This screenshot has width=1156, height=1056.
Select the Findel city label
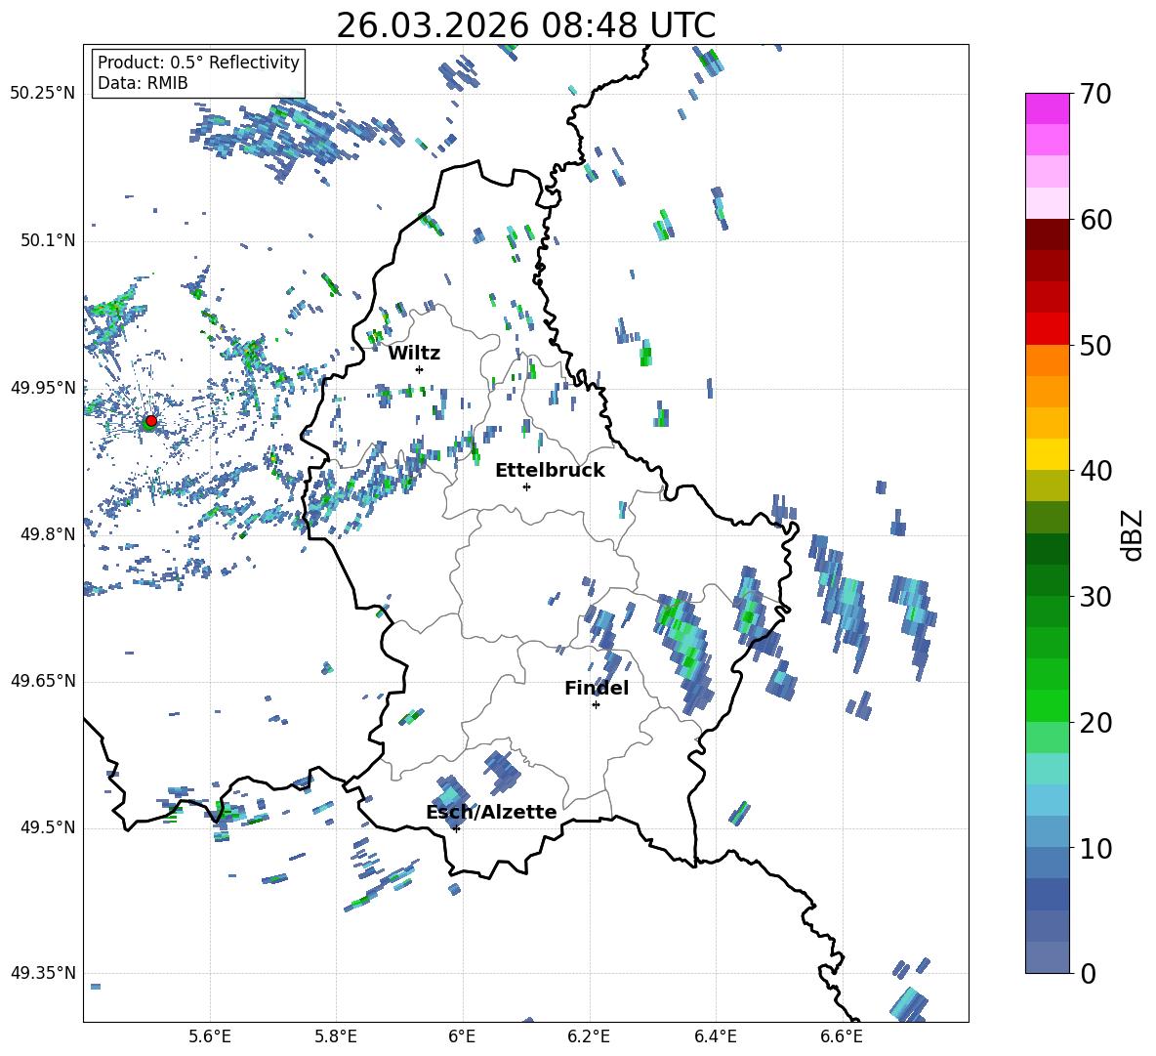pos(597,689)
